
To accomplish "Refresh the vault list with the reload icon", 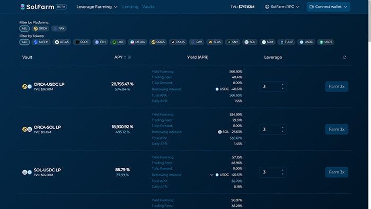I will coord(344,57).
